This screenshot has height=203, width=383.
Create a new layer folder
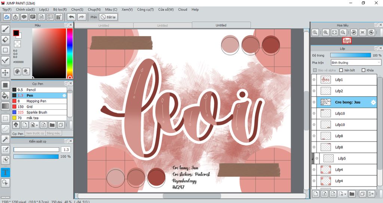352,194
